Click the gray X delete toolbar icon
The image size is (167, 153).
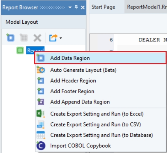(x=37, y=38)
